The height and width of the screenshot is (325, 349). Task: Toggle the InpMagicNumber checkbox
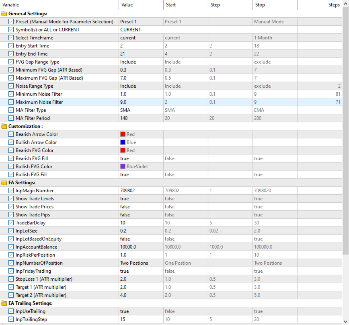tap(11, 191)
